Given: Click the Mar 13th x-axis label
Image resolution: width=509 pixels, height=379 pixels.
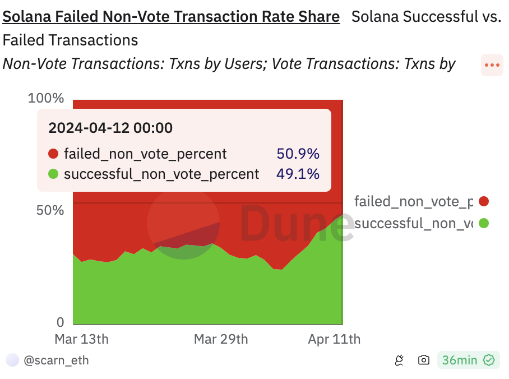Looking at the screenshot, I should [82, 339].
